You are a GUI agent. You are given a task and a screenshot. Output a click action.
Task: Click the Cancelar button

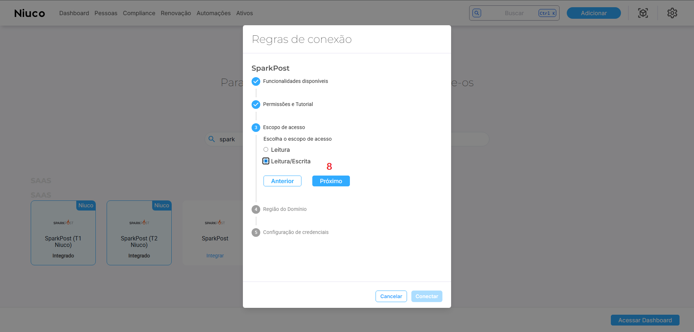pos(391,296)
